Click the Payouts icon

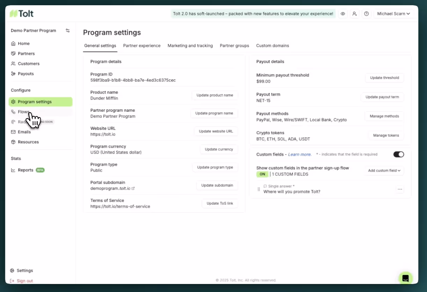pyautogui.click(x=13, y=74)
